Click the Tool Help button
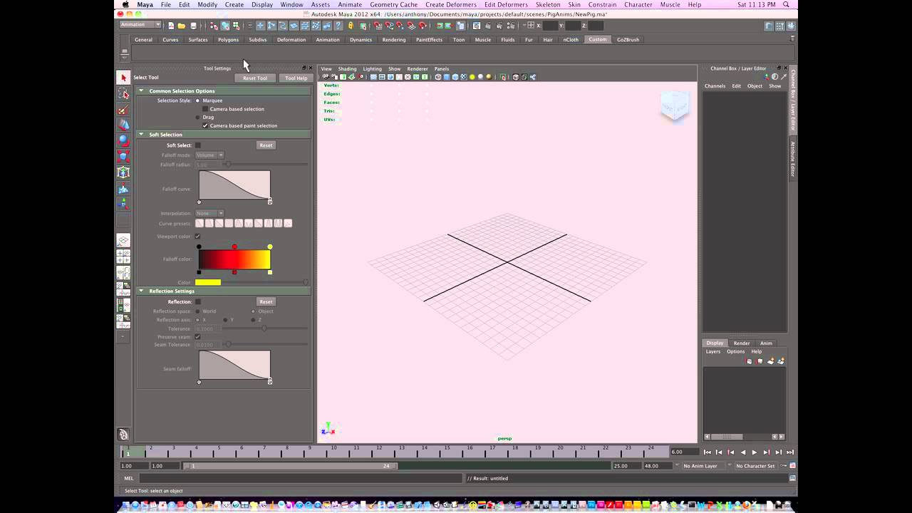912x513 pixels. point(296,78)
